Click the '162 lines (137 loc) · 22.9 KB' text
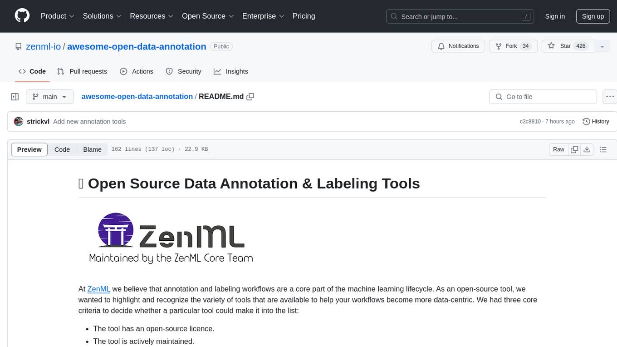Viewport: 617px width, 347px height. tap(160, 149)
